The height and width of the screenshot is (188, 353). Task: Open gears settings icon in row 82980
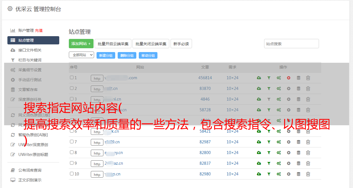tap(279, 174)
